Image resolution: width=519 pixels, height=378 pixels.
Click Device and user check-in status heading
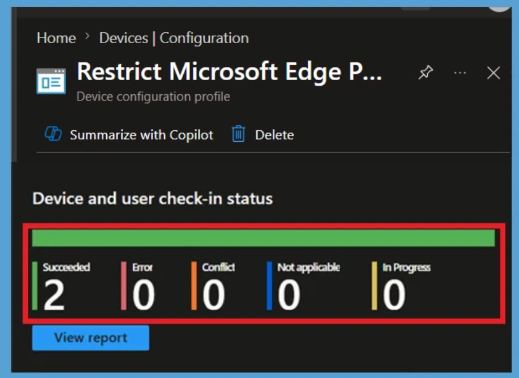coord(152,199)
